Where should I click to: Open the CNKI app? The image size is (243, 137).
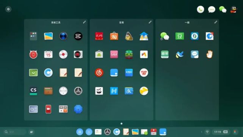[129, 72]
